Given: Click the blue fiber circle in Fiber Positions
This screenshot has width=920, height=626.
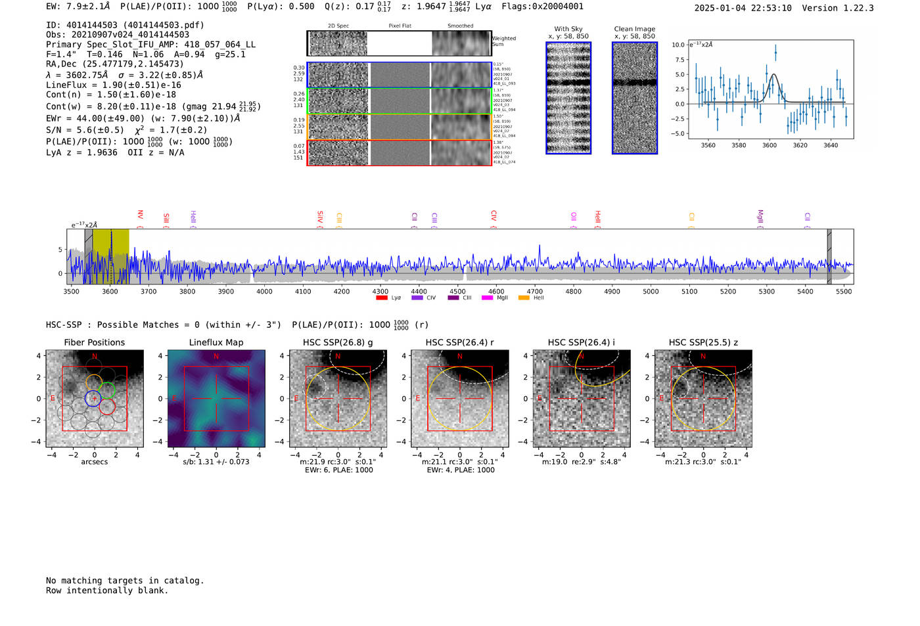Looking at the screenshot, I should pos(93,399).
